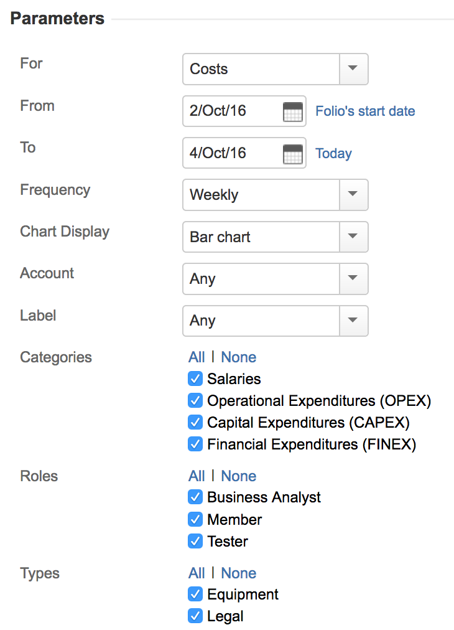Click the Folio's start date link

pyautogui.click(x=365, y=111)
